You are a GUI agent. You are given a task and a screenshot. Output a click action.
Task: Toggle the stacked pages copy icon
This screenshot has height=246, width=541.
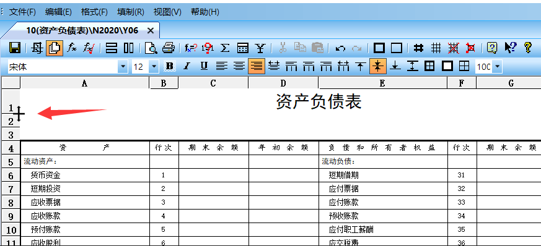[x=54, y=48]
